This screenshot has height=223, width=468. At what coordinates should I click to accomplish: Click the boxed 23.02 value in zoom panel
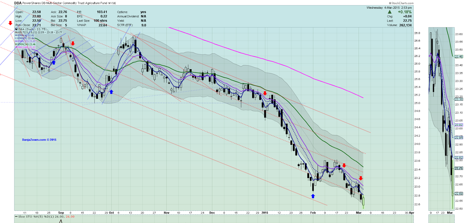pos(459,125)
